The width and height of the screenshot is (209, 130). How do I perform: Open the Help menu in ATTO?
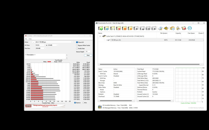pyautogui.click(x=30, y=39)
